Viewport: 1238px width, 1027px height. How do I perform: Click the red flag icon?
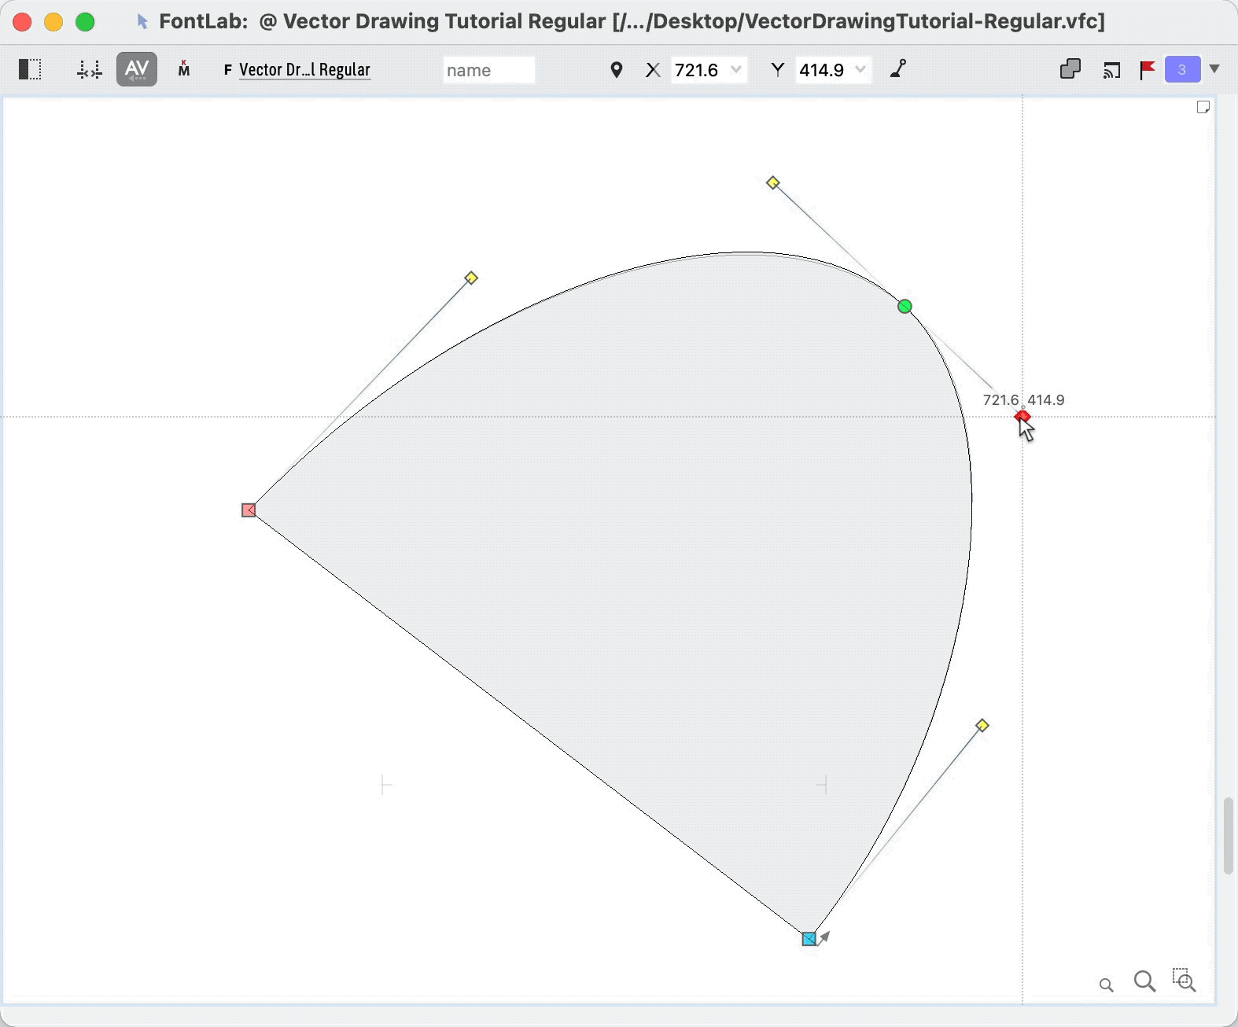click(x=1148, y=70)
